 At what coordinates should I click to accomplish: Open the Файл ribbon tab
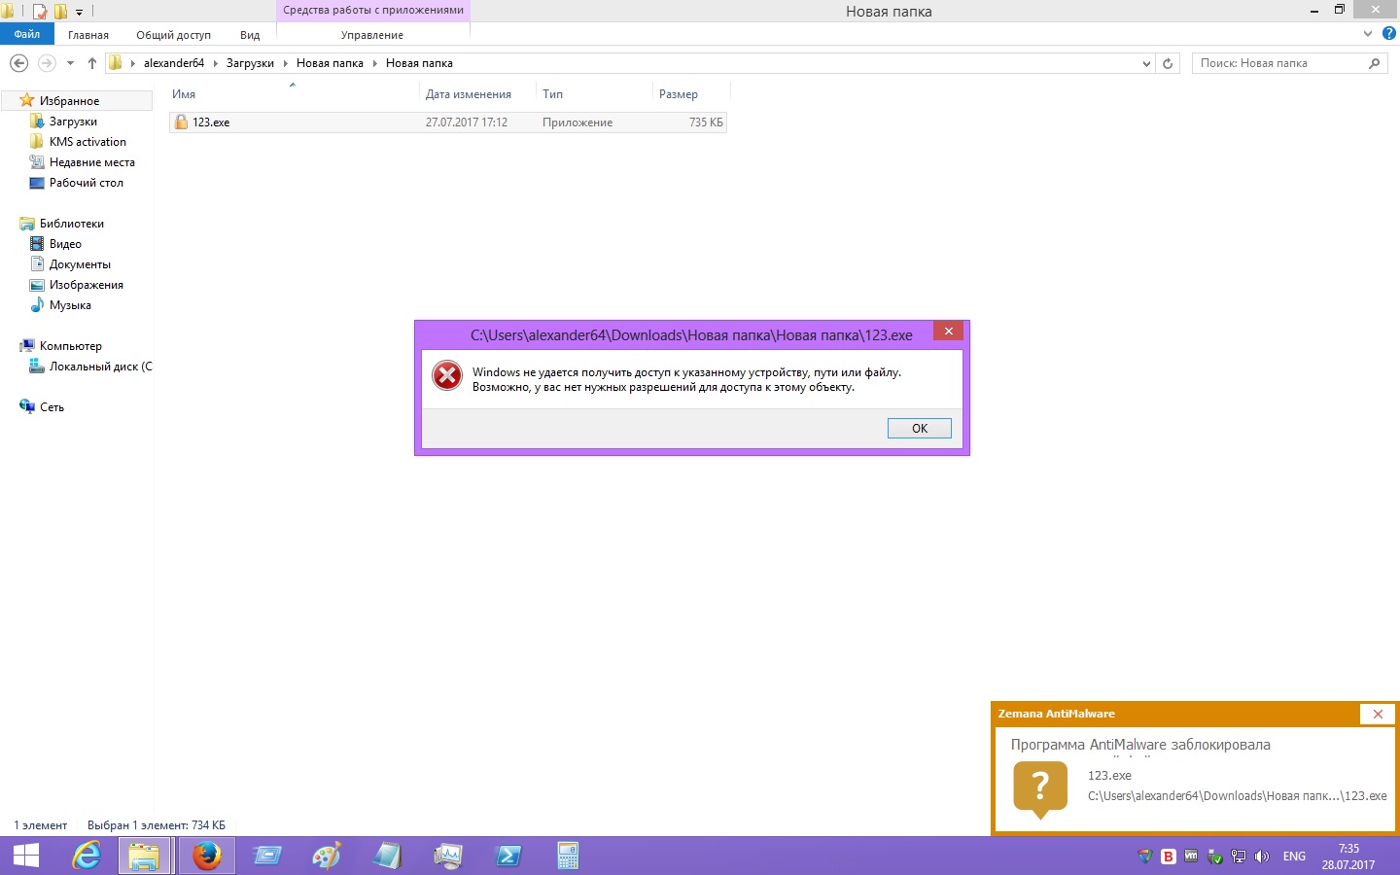coord(27,34)
